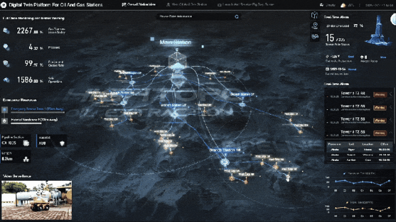
Task: Click the Warning badge on first tower alarm
Action: 380,94
